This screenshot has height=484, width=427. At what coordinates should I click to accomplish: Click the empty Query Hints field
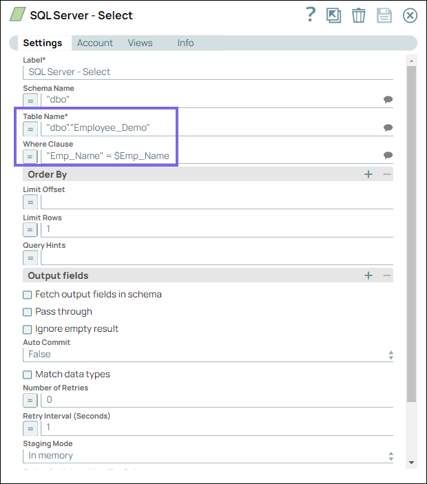(x=217, y=257)
